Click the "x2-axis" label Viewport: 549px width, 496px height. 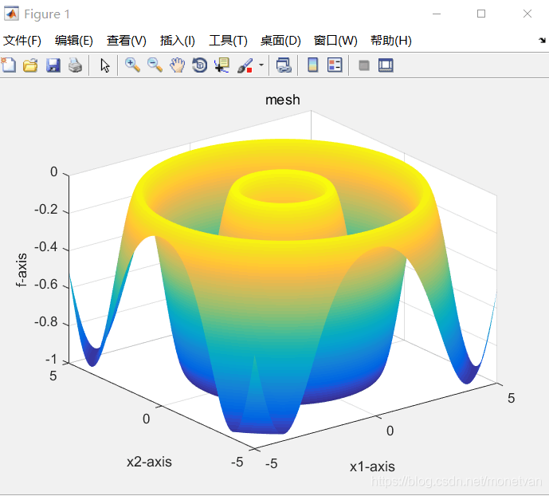[x=149, y=462]
